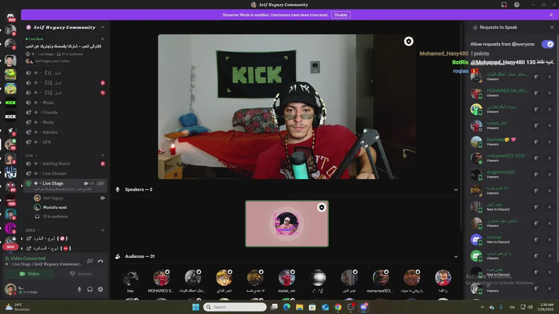This screenshot has height=314, width=559.
Task: Open server icon with 120 badge
Action: pyautogui.click(x=10, y=201)
